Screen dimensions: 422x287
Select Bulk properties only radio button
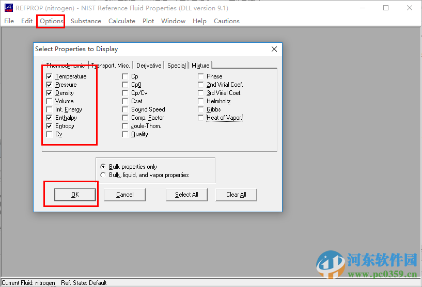click(x=103, y=167)
